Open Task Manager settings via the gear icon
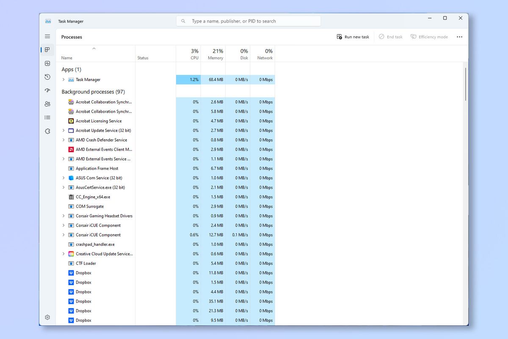Image resolution: width=508 pixels, height=339 pixels. [47, 317]
